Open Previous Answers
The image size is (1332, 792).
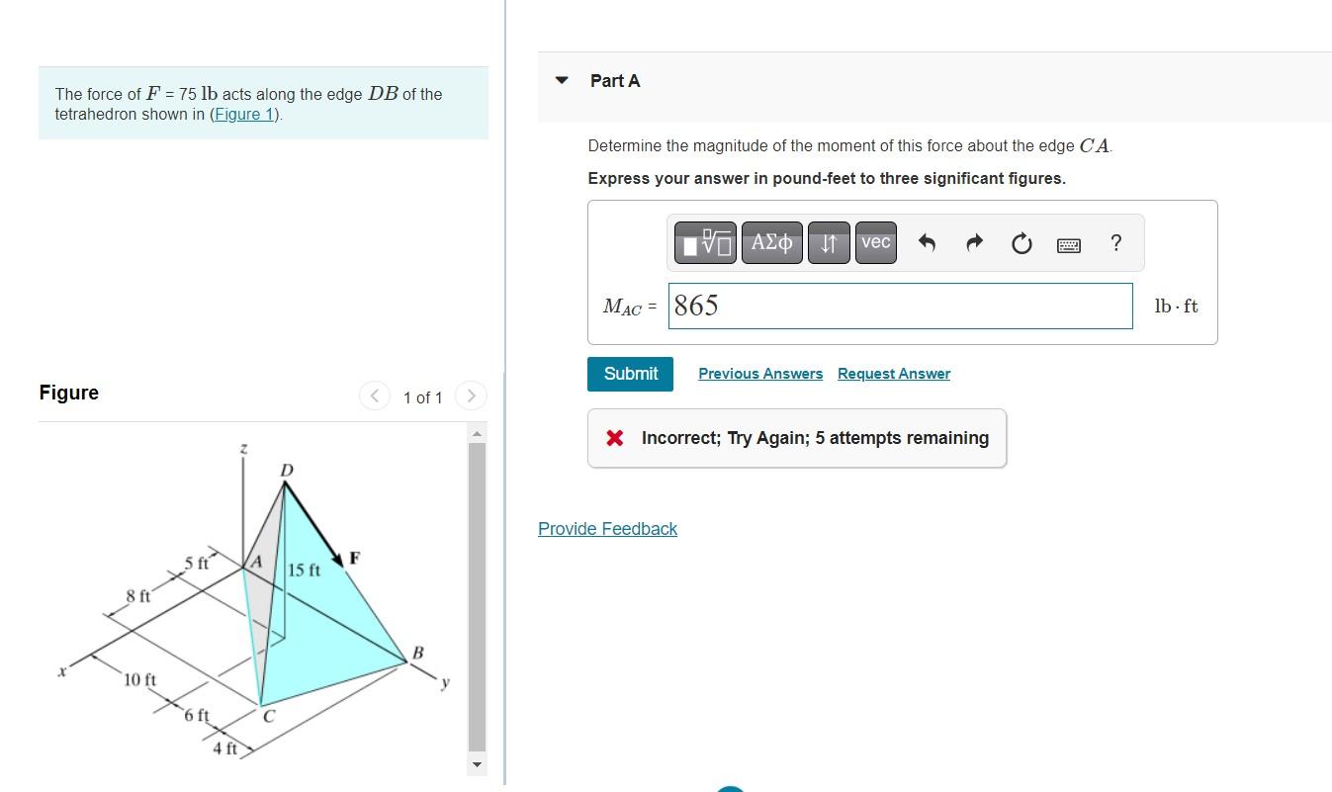[759, 373]
